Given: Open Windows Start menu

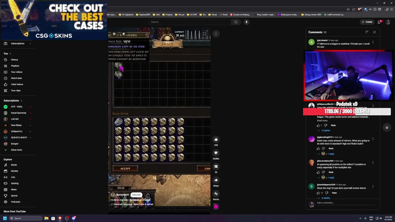Looking at the screenshot, I should point(5,218).
